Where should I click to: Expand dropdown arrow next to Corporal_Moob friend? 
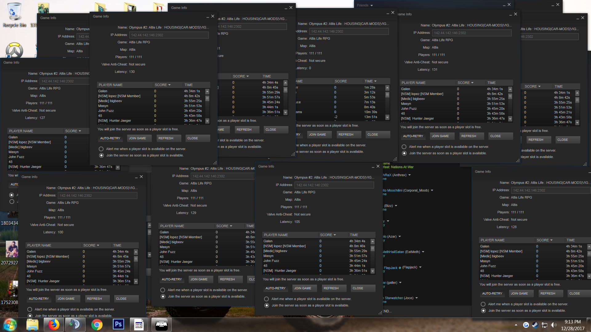tap(432, 191)
